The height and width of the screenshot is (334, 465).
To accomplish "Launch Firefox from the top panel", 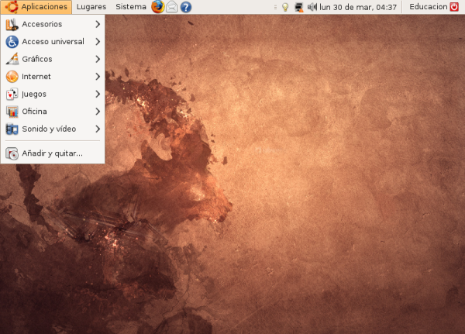I will point(158,7).
